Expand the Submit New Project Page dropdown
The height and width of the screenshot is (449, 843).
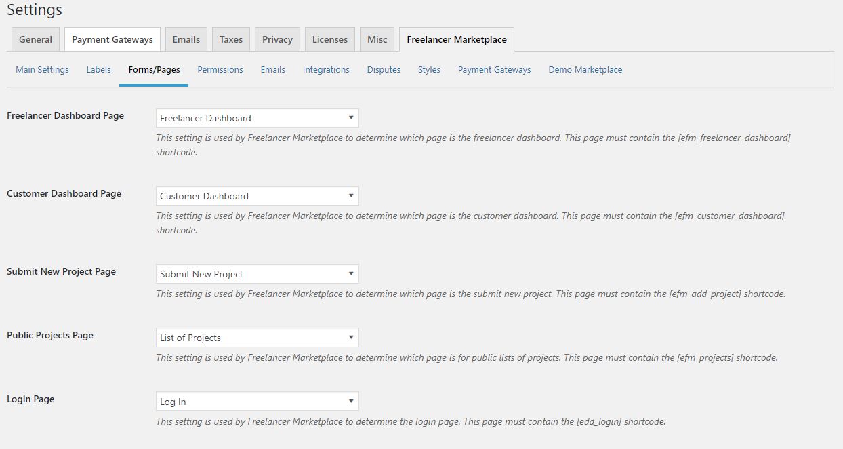[258, 274]
